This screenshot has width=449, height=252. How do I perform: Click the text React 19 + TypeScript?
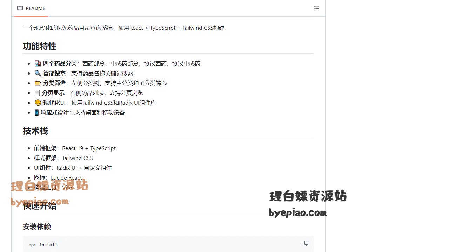point(89,148)
